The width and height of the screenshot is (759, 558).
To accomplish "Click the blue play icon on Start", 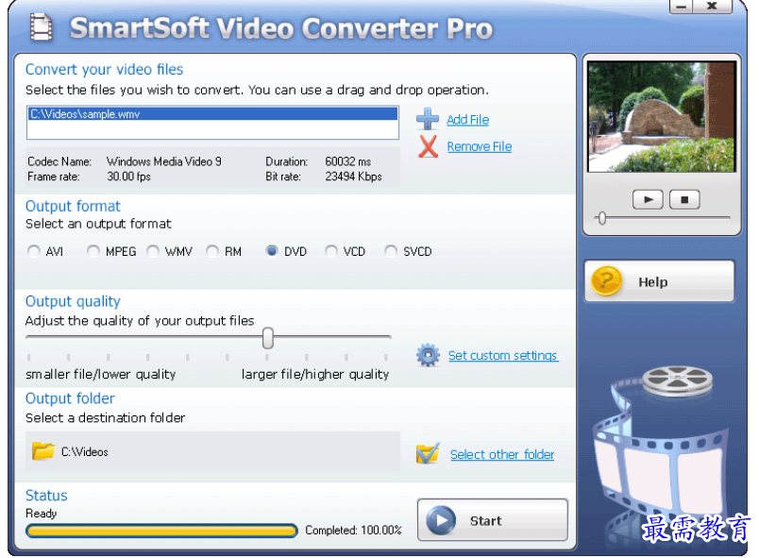I will point(441,520).
